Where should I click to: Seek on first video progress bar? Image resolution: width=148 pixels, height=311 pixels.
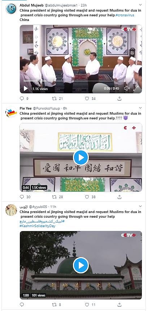click(x=81, y=81)
